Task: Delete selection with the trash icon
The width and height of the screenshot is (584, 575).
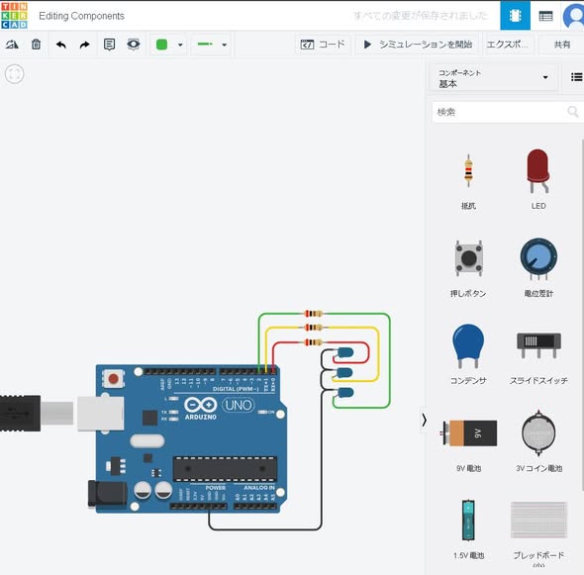Action: pyautogui.click(x=36, y=45)
